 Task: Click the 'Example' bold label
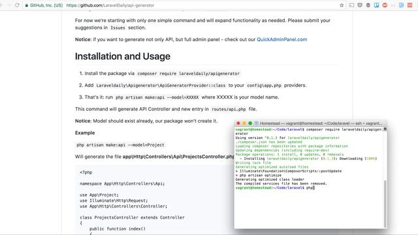pos(85,133)
